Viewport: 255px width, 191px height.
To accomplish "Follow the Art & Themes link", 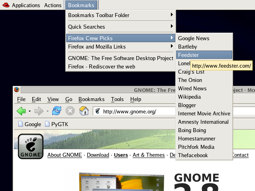I will 149,155.
